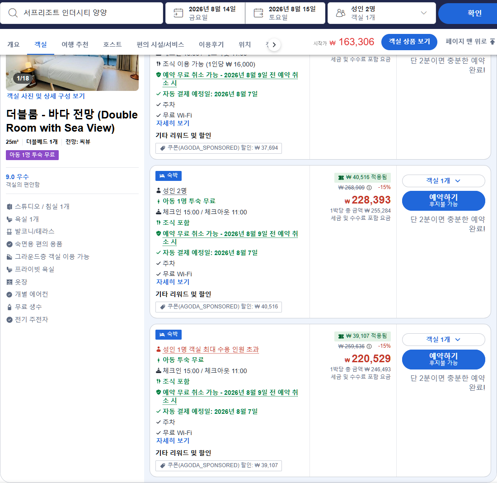Click the 개별 에어컨 check icon

click(9, 294)
